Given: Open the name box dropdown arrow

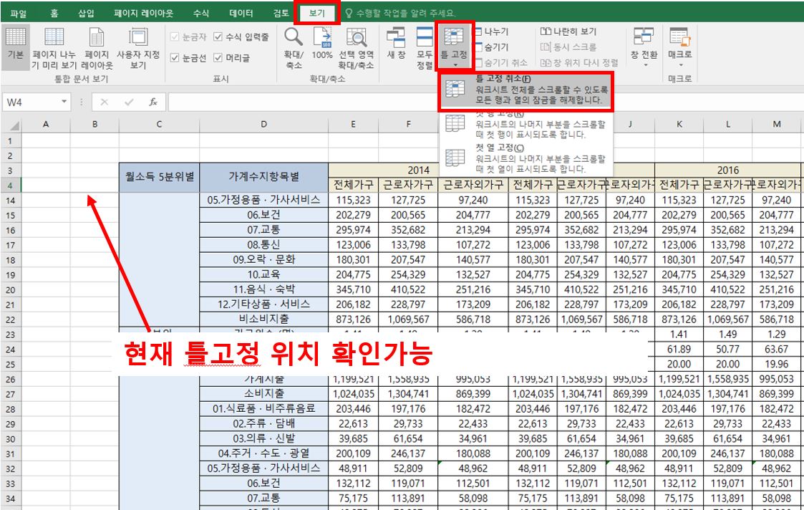Looking at the screenshot, I should click(64, 102).
